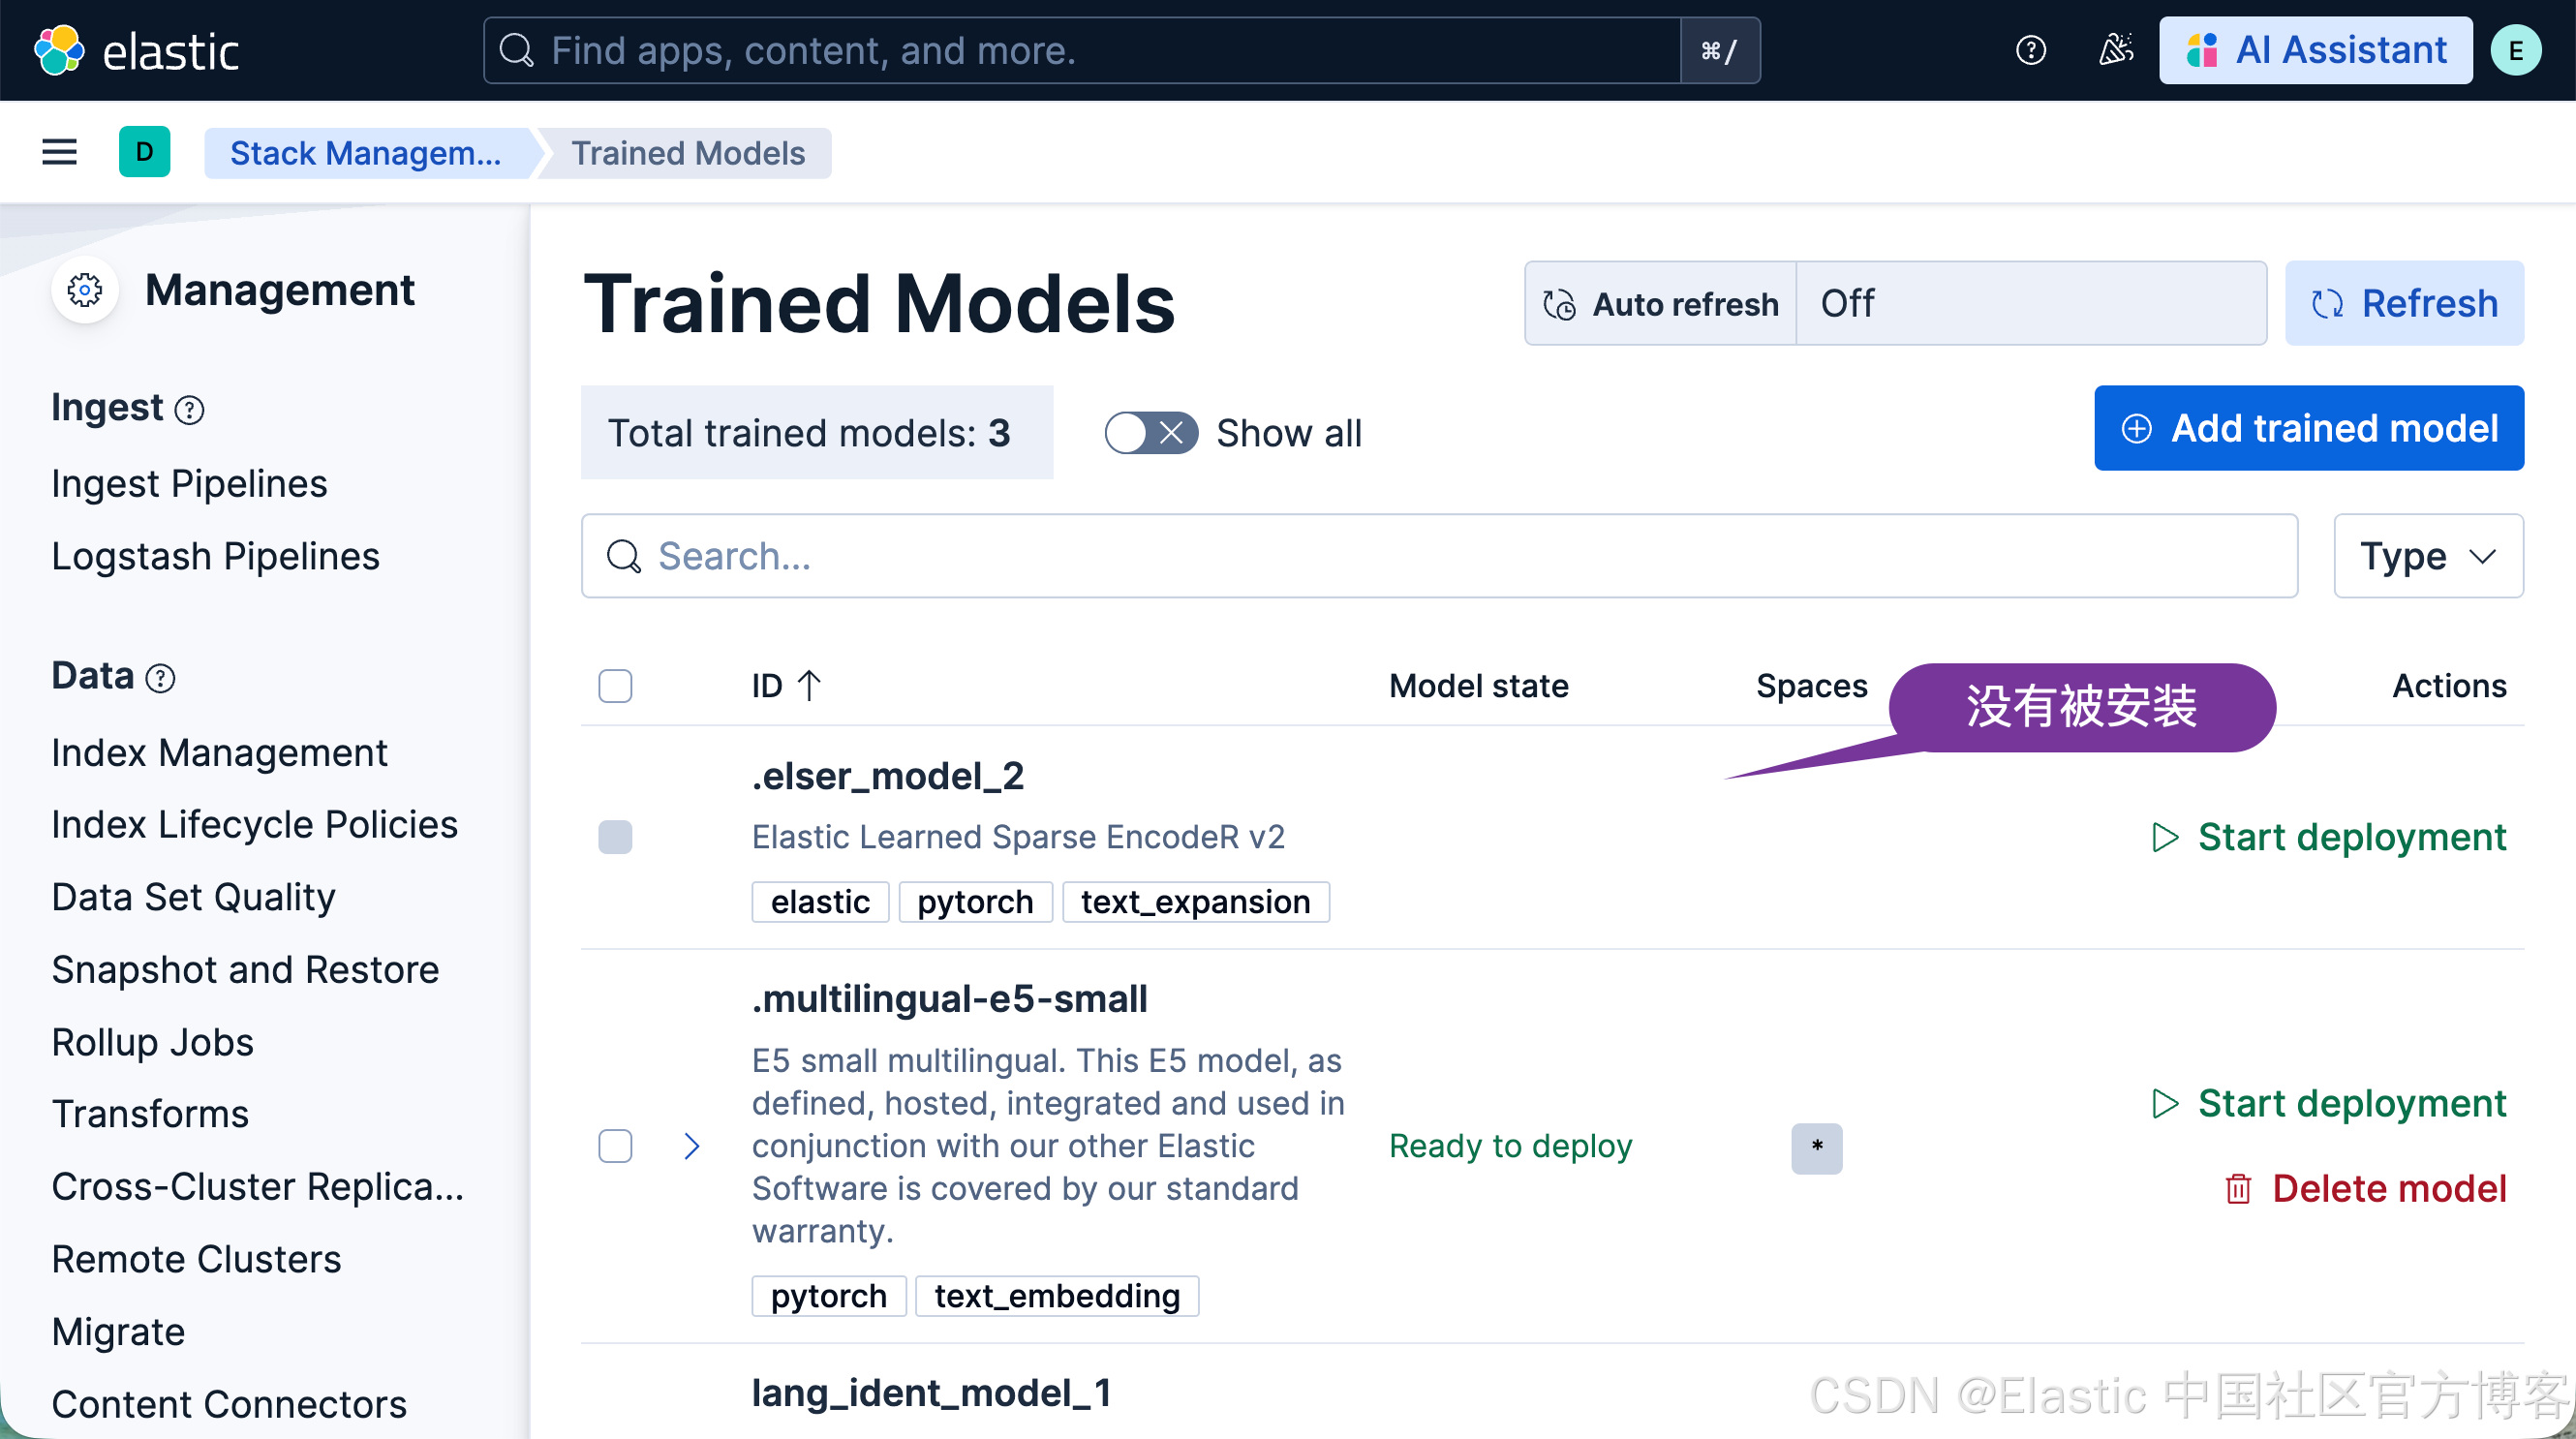This screenshot has height=1439, width=2576.
Task: Go to Index Management in the sidebar
Action: 219,753
